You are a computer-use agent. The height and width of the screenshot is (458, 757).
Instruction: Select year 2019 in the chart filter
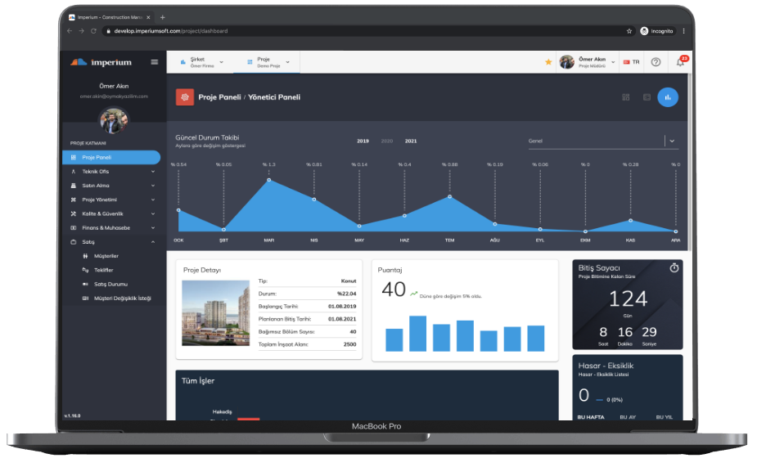(x=363, y=141)
